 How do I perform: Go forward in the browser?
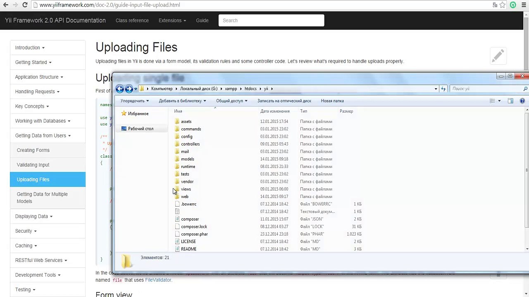pos(15,5)
